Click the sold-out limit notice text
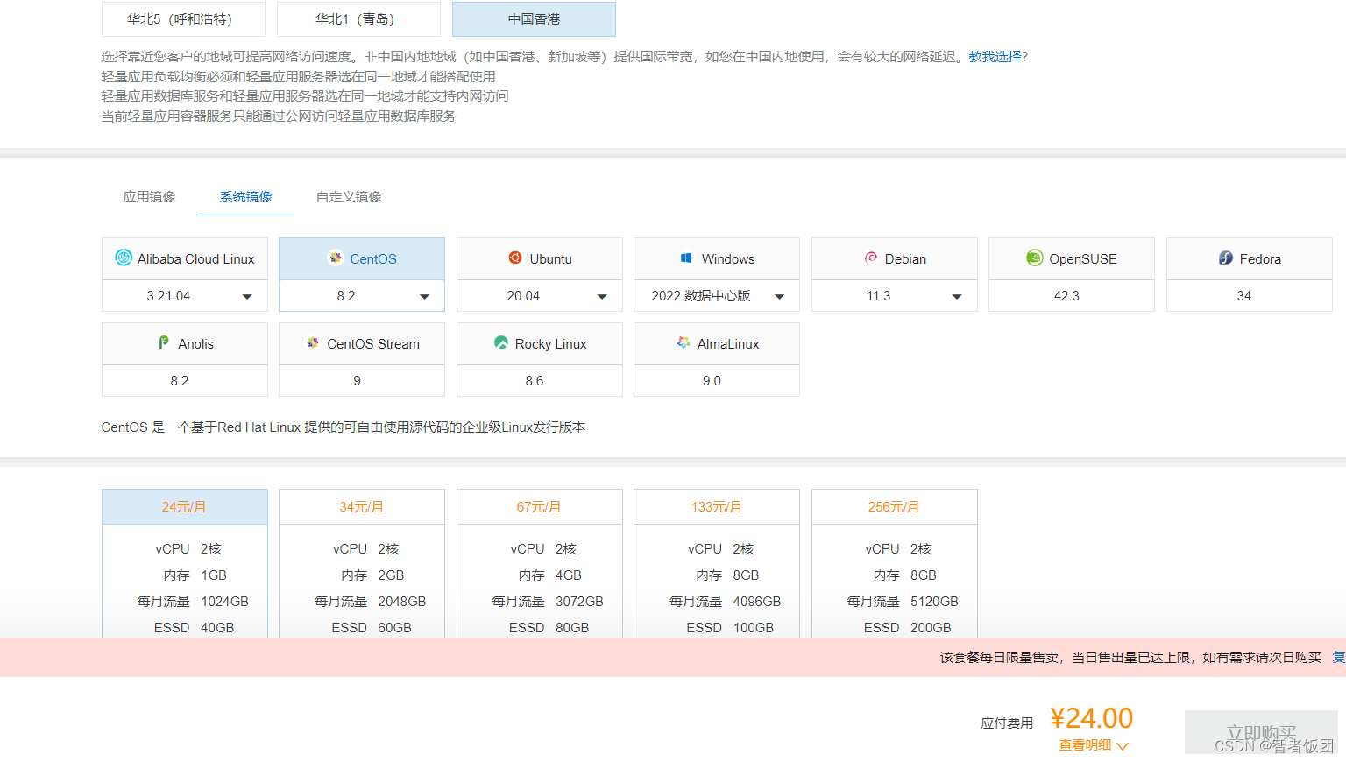Screen dimensions: 1346x762 [1130, 658]
